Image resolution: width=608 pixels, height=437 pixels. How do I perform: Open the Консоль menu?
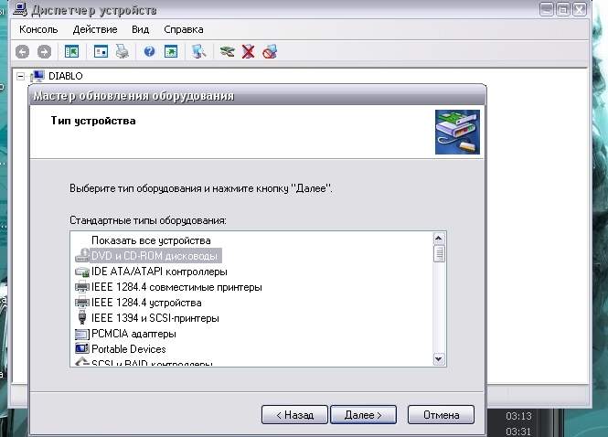38,29
